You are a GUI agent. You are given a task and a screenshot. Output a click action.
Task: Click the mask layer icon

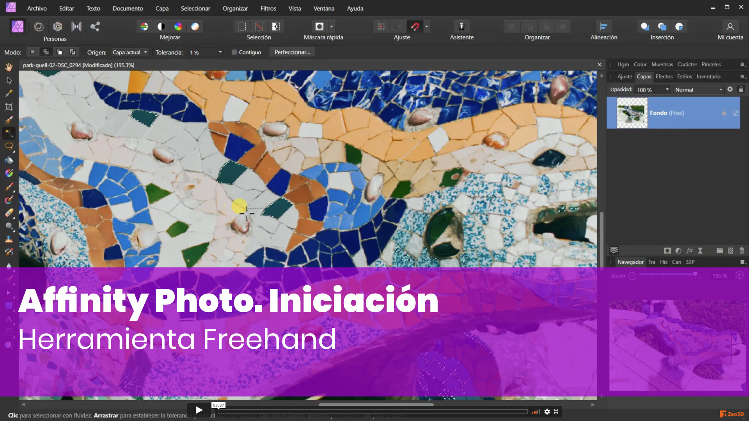click(x=667, y=251)
